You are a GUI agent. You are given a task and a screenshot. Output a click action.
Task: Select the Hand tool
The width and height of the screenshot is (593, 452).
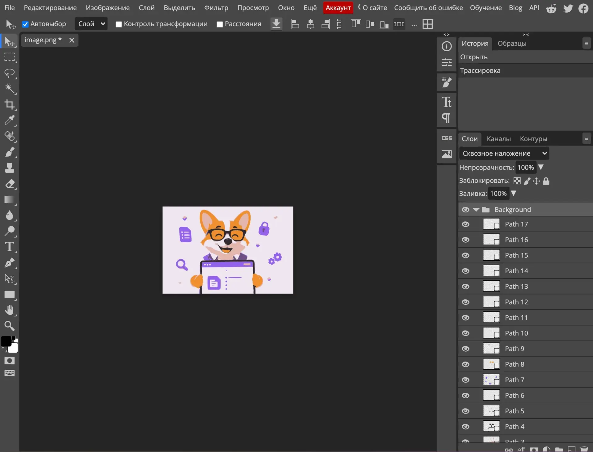pos(10,310)
